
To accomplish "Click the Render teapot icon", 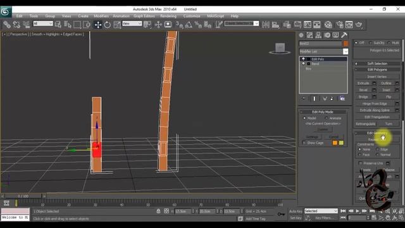I will coord(359,25).
